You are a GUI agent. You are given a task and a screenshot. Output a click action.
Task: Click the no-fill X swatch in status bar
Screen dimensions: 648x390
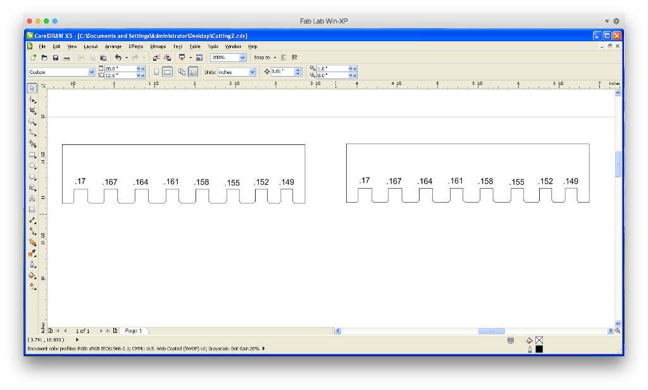tap(539, 340)
